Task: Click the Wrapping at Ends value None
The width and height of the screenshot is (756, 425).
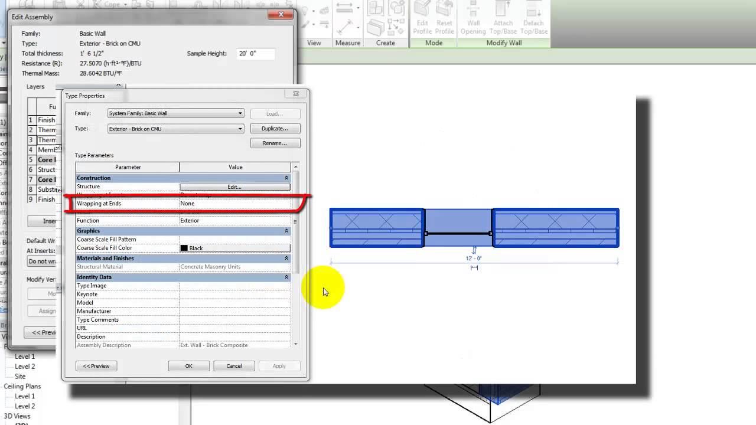Action: point(235,204)
